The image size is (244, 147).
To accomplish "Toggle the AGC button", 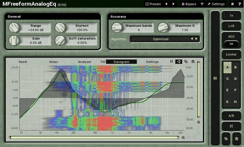I will click(x=231, y=36).
